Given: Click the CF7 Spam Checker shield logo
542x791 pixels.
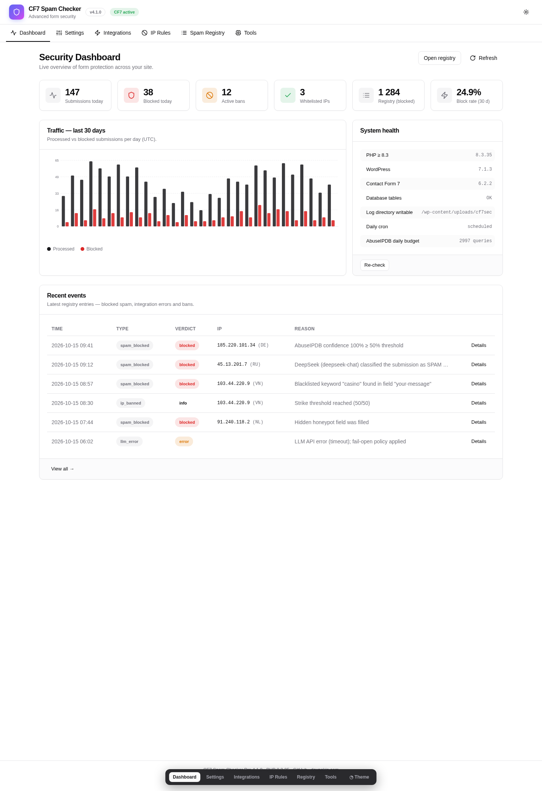Looking at the screenshot, I should pos(17,12).
